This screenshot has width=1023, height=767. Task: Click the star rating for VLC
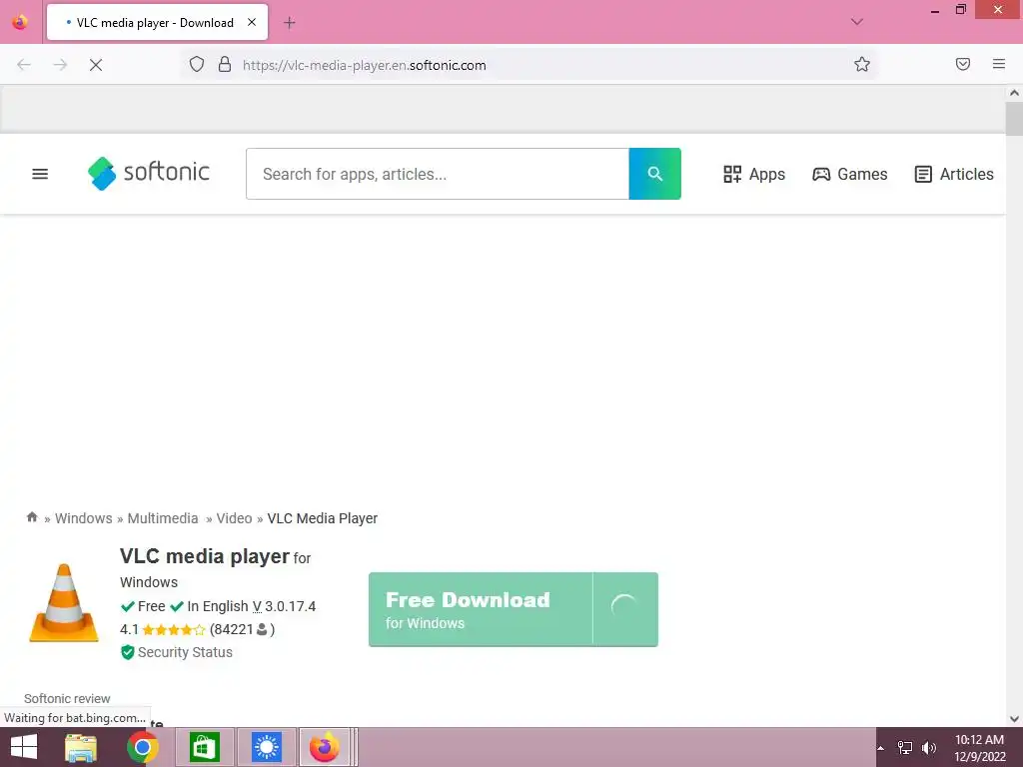(x=174, y=630)
